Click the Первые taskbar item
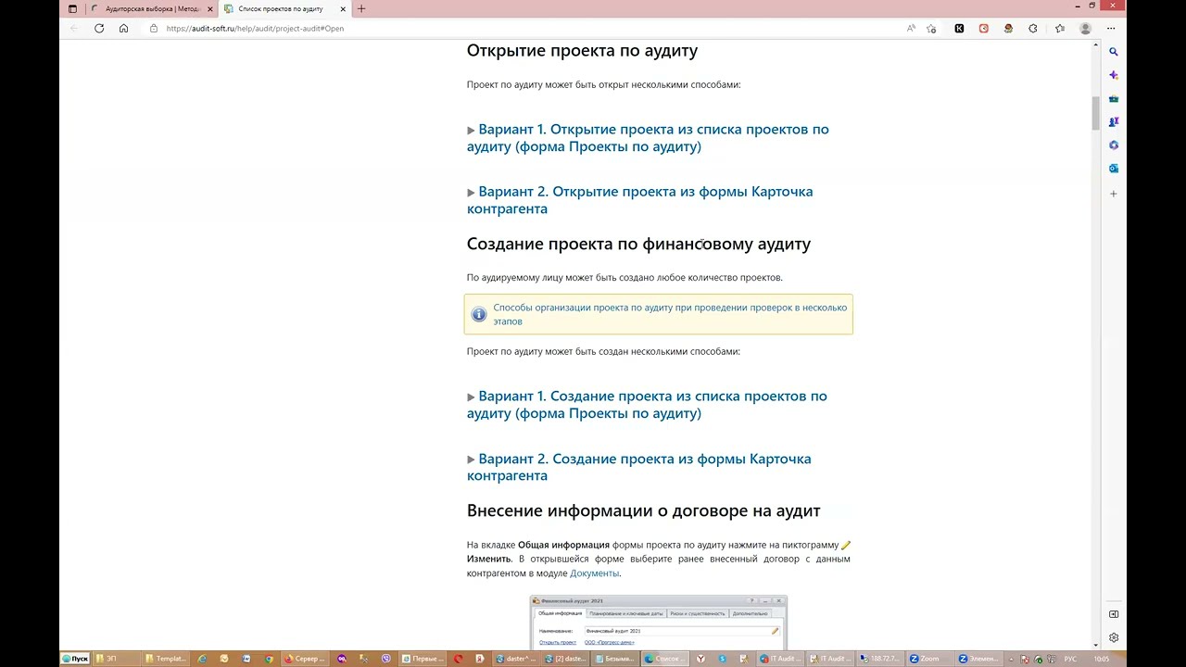The height and width of the screenshot is (667, 1186). (x=422, y=659)
